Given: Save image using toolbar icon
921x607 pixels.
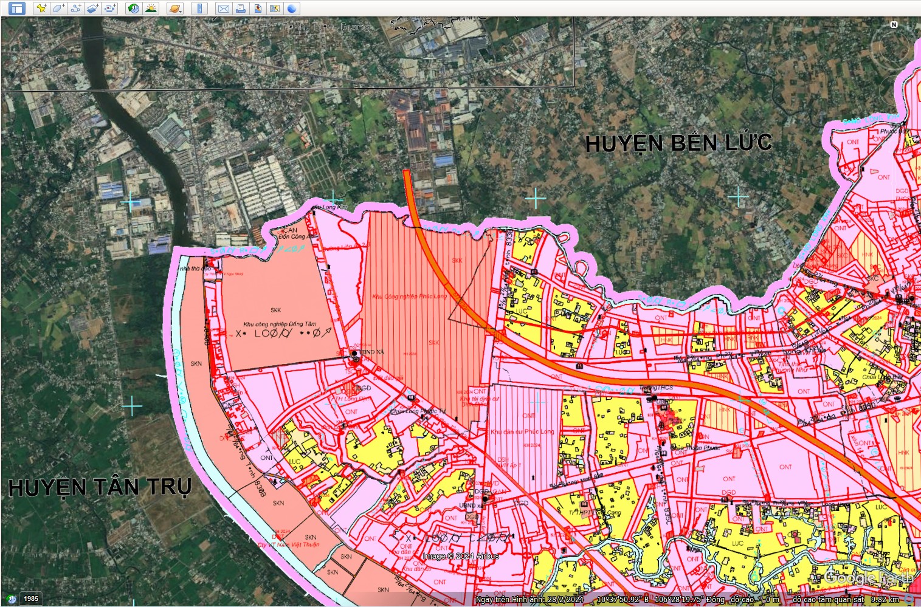Looking at the screenshot, I should pos(258,9).
